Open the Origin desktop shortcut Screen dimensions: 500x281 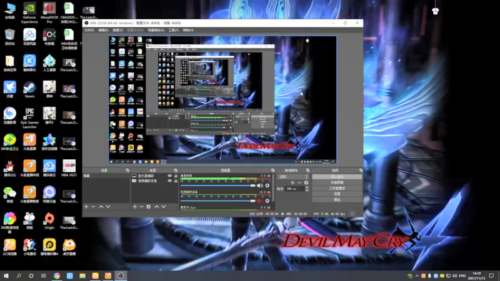[x=49, y=221]
